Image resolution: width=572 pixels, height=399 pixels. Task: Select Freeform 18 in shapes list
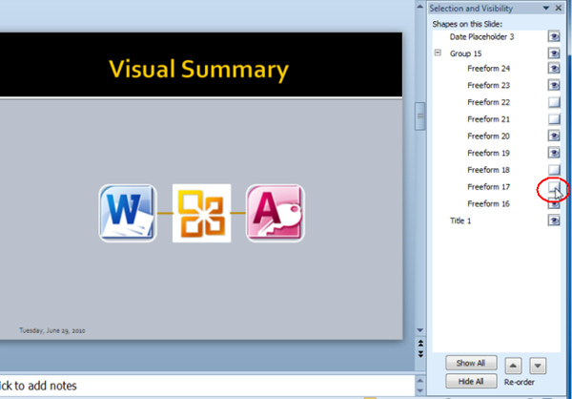488,170
